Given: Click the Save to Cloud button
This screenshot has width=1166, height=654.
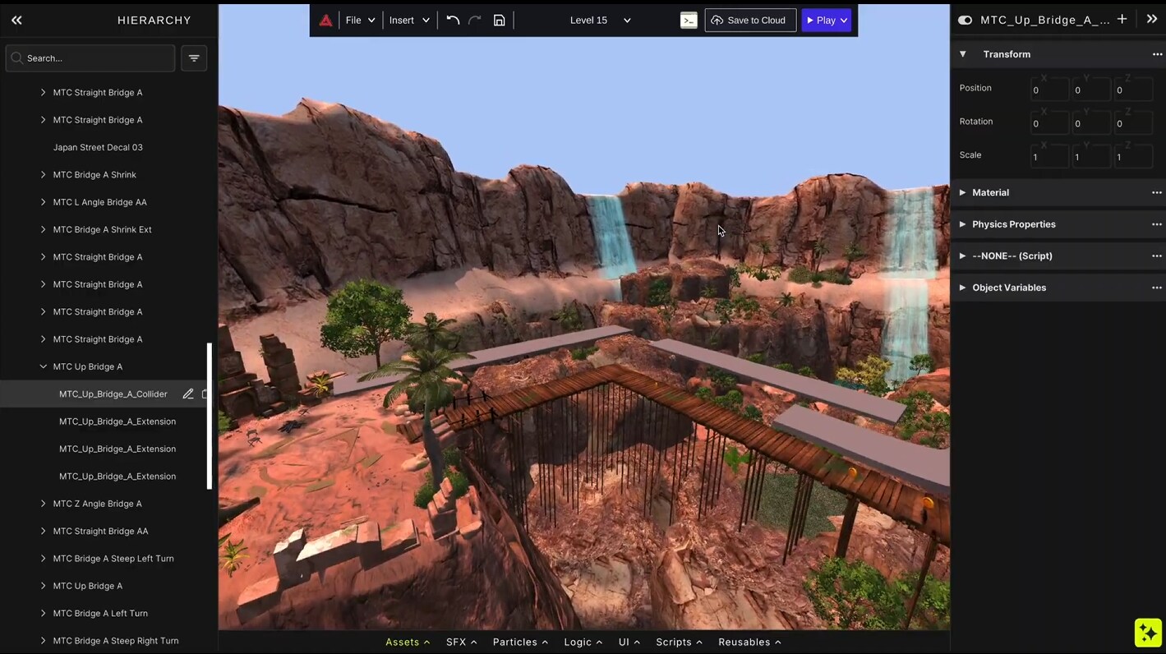Looking at the screenshot, I should point(749,21).
